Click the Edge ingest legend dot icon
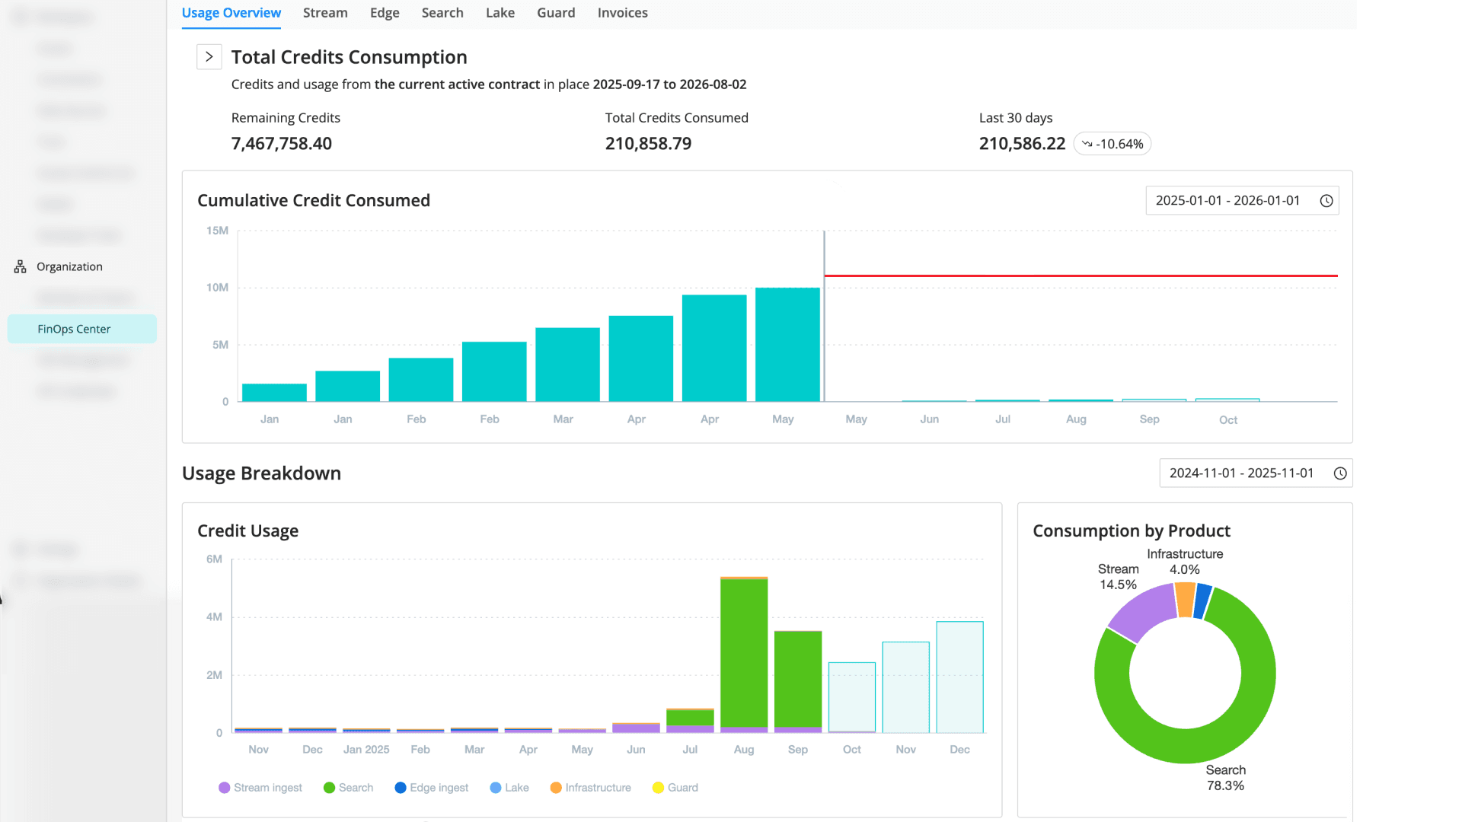 pos(401,788)
